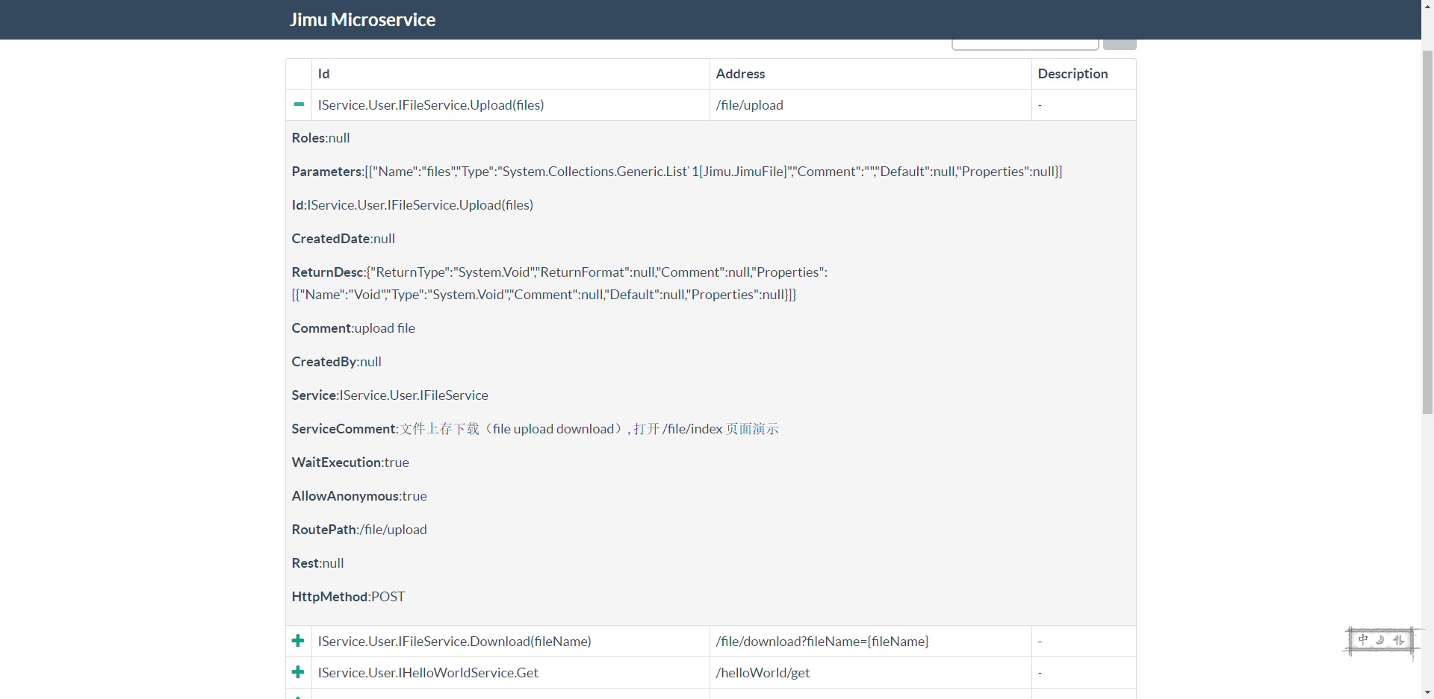
Task: Select the /helloWorld/get address cell
Action: [x=763, y=673]
